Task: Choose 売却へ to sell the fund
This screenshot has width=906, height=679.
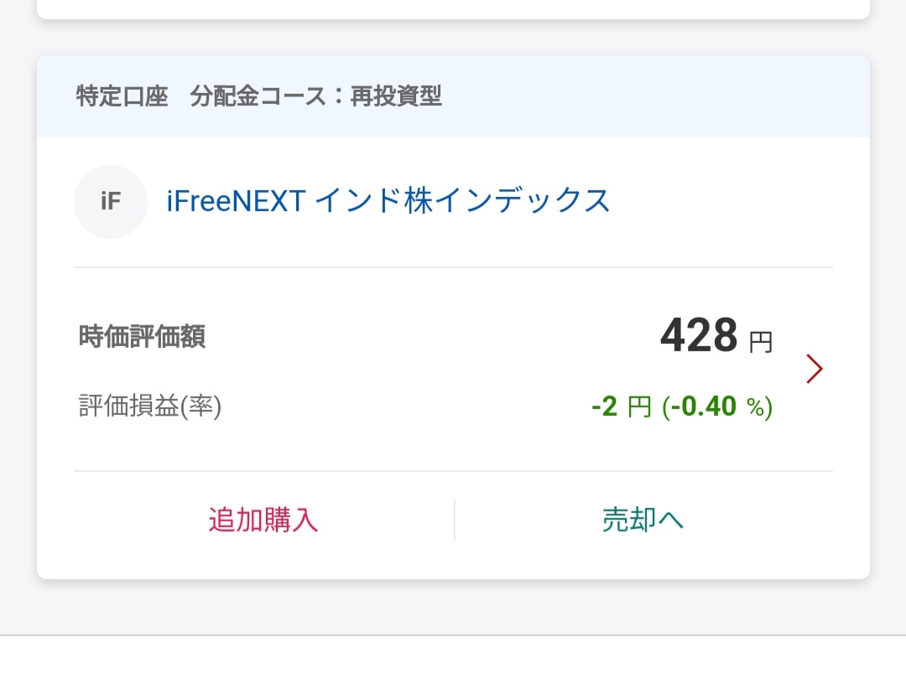Action: pyautogui.click(x=643, y=520)
